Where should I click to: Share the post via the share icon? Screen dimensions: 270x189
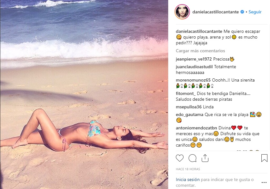tap(205, 158)
